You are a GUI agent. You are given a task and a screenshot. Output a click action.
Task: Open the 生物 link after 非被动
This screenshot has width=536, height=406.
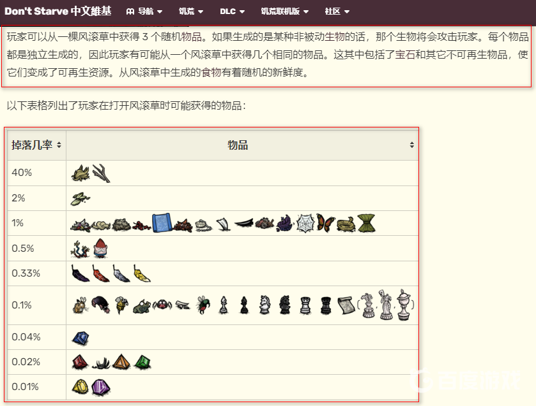334,37
